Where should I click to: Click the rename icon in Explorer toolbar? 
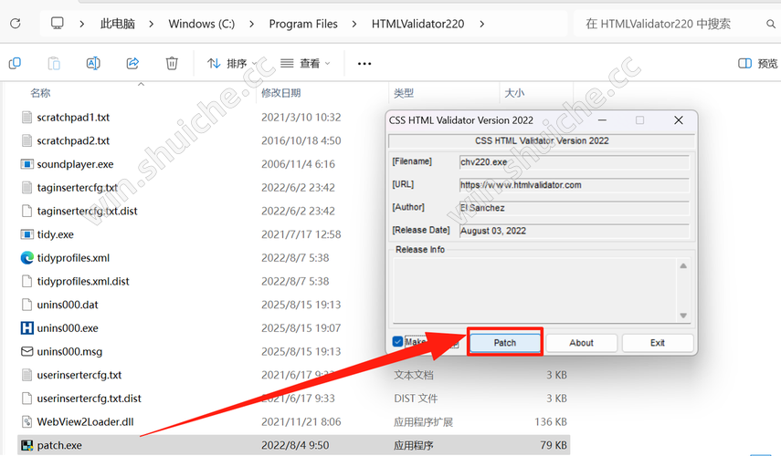(93, 63)
